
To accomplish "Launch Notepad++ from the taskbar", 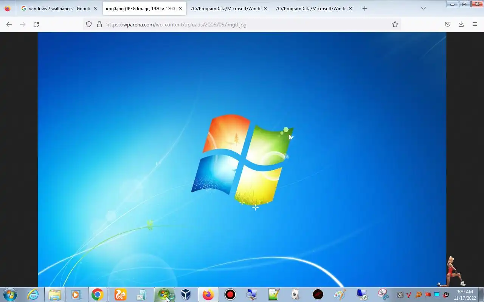I will 274,294.
